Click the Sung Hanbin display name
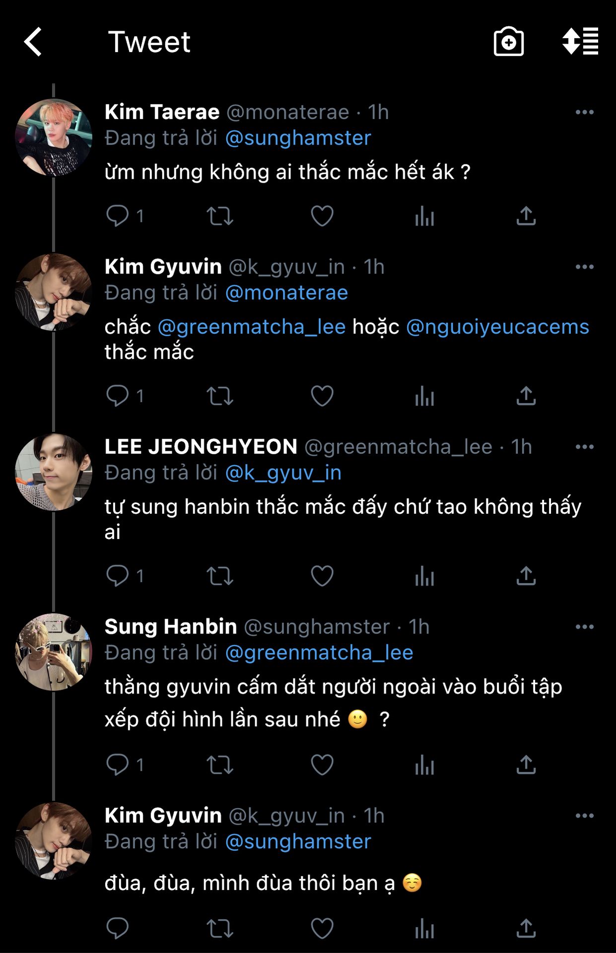Viewport: 616px width, 953px height. click(x=171, y=627)
